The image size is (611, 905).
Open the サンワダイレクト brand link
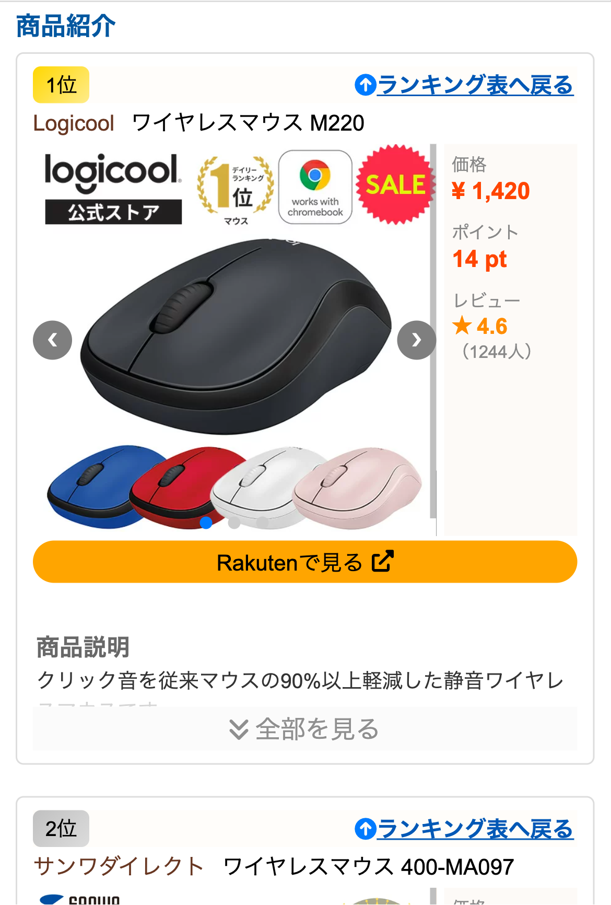[119, 866]
